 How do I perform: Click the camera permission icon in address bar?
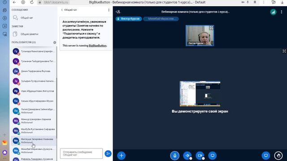243,2
